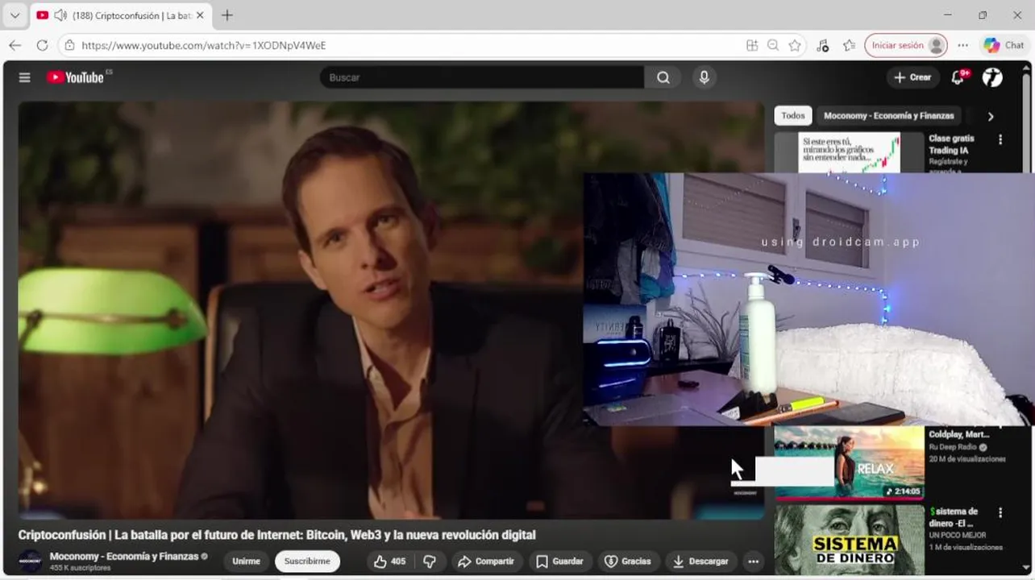Open the media control music note icon
The height and width of the screenshot is (580, 1035).
click(x=822, y=45)
